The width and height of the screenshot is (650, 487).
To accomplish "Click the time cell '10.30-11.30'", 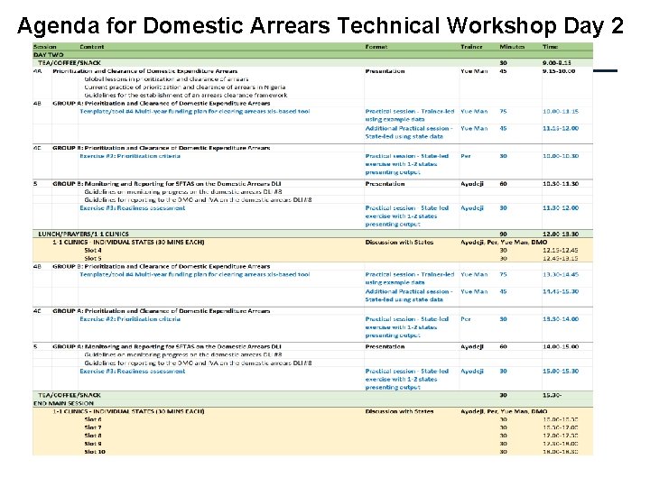I will point(561,183).
